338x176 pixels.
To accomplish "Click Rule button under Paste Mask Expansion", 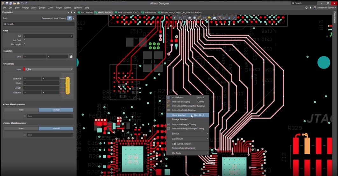I will pos(21,110).
